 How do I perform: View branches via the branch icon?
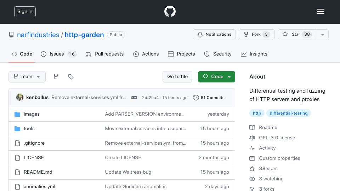pyautogui.click(x=56, y=77)
